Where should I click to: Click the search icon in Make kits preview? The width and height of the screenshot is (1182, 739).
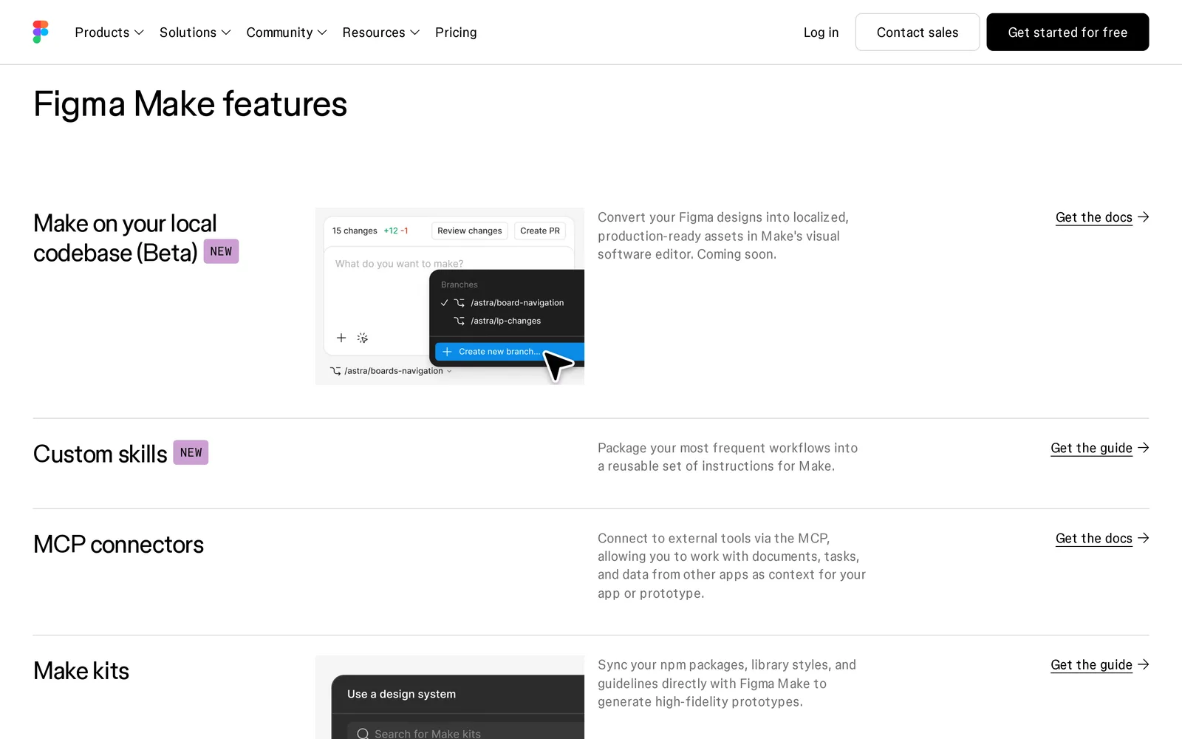pos(363,734)
